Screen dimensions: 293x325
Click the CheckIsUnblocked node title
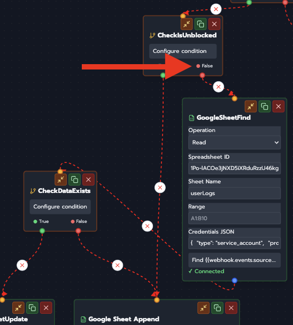click(x=187, y=35)
